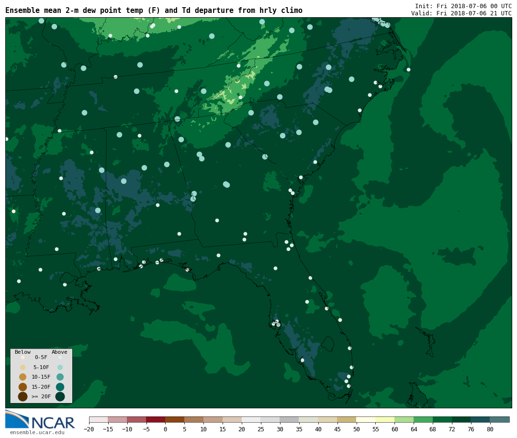Click the above >= 20F darkest teal legend circle

pyautogui.click(x=60, y=396)
